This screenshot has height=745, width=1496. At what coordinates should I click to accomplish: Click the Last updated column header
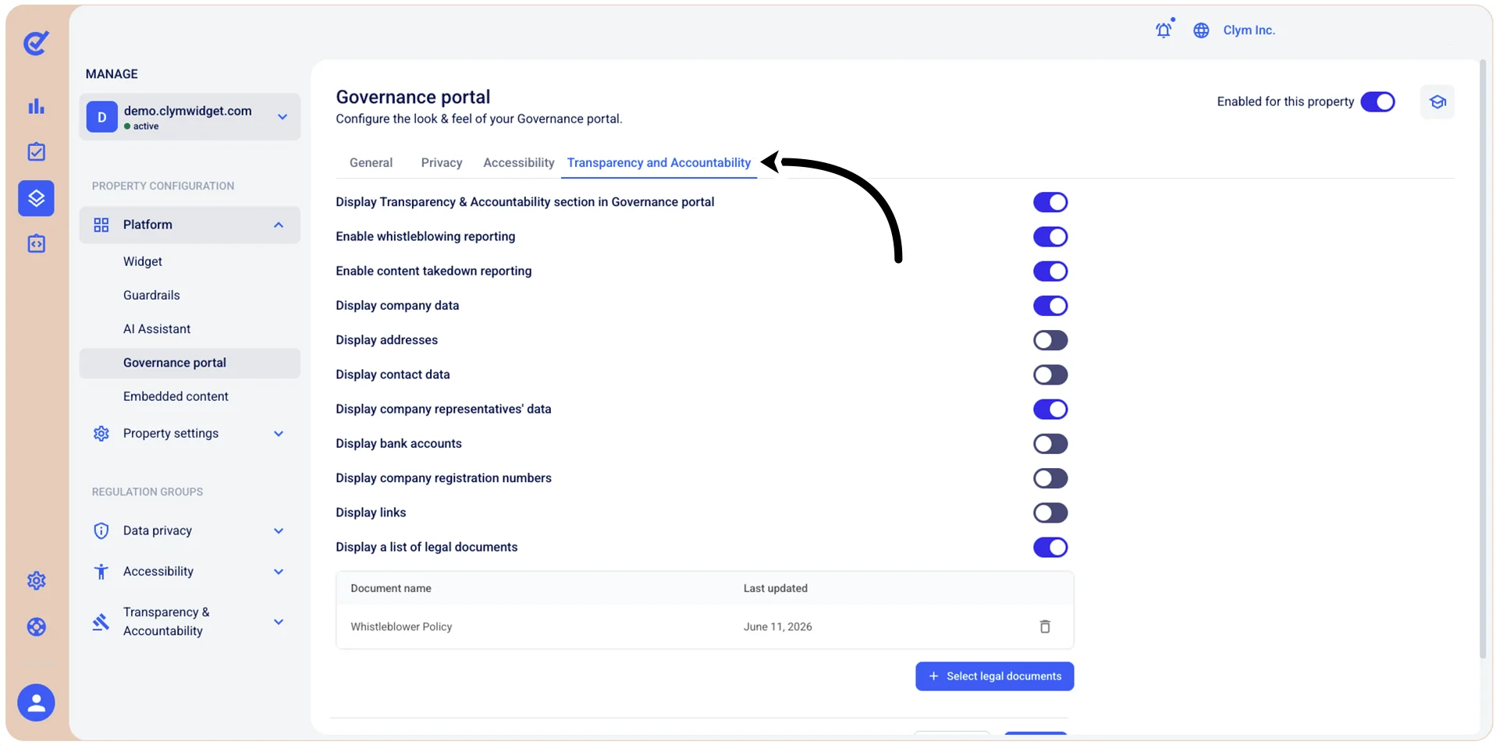[775, 589]
